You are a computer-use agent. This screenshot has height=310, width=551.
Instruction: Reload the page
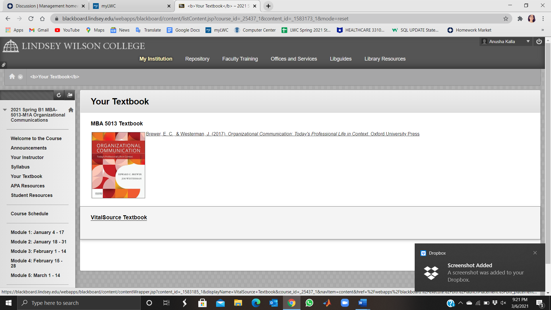[x=31, y=19]
